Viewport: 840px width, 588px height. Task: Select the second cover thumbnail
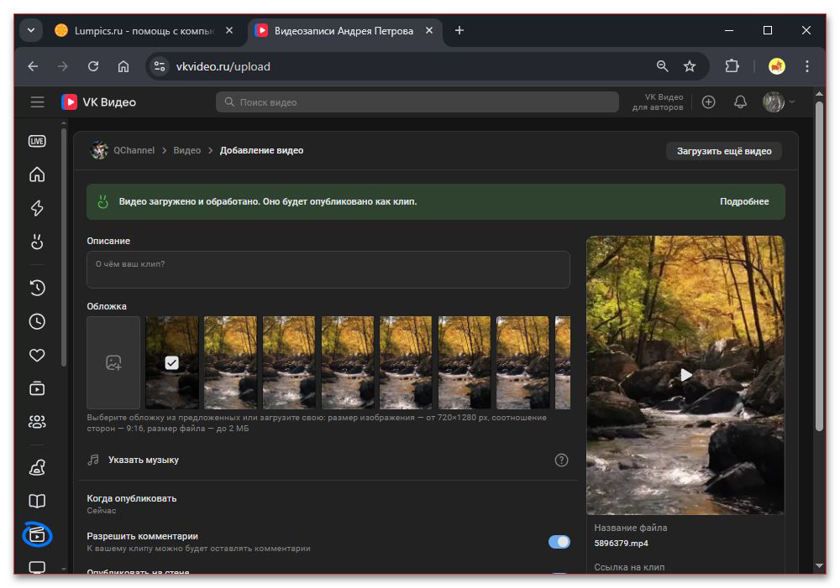230,362
